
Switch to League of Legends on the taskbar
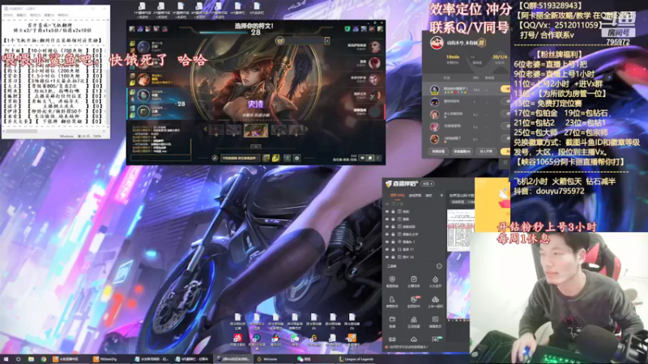point(356,359)
